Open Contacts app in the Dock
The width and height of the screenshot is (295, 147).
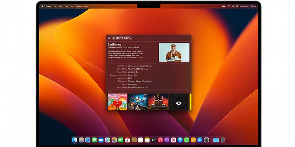pyautogui.click(x=134, y=140)
